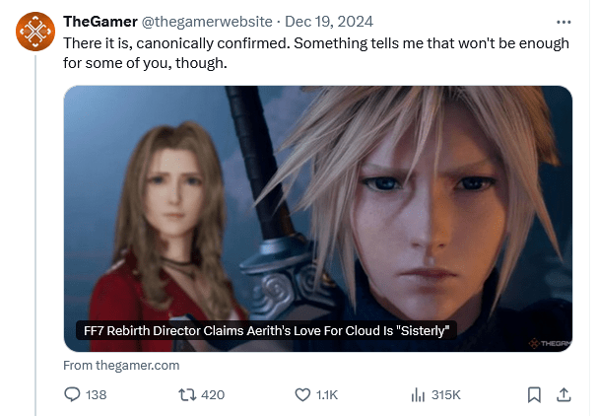Open the three-dot more options menu
The width and height of the screenshot is (598, 416).
click(564, 22)
